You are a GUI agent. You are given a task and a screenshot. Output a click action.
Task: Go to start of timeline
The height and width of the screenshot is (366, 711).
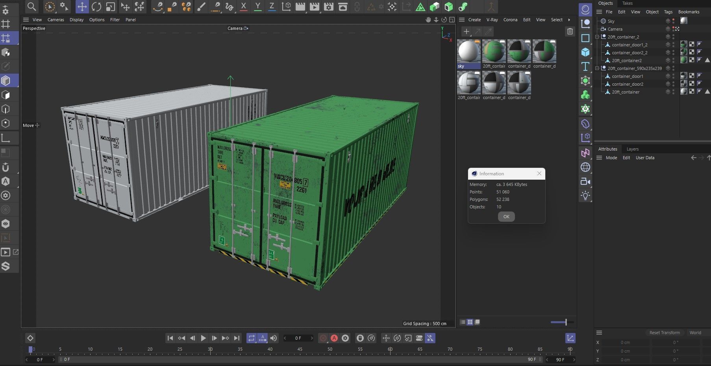[170, 338]
